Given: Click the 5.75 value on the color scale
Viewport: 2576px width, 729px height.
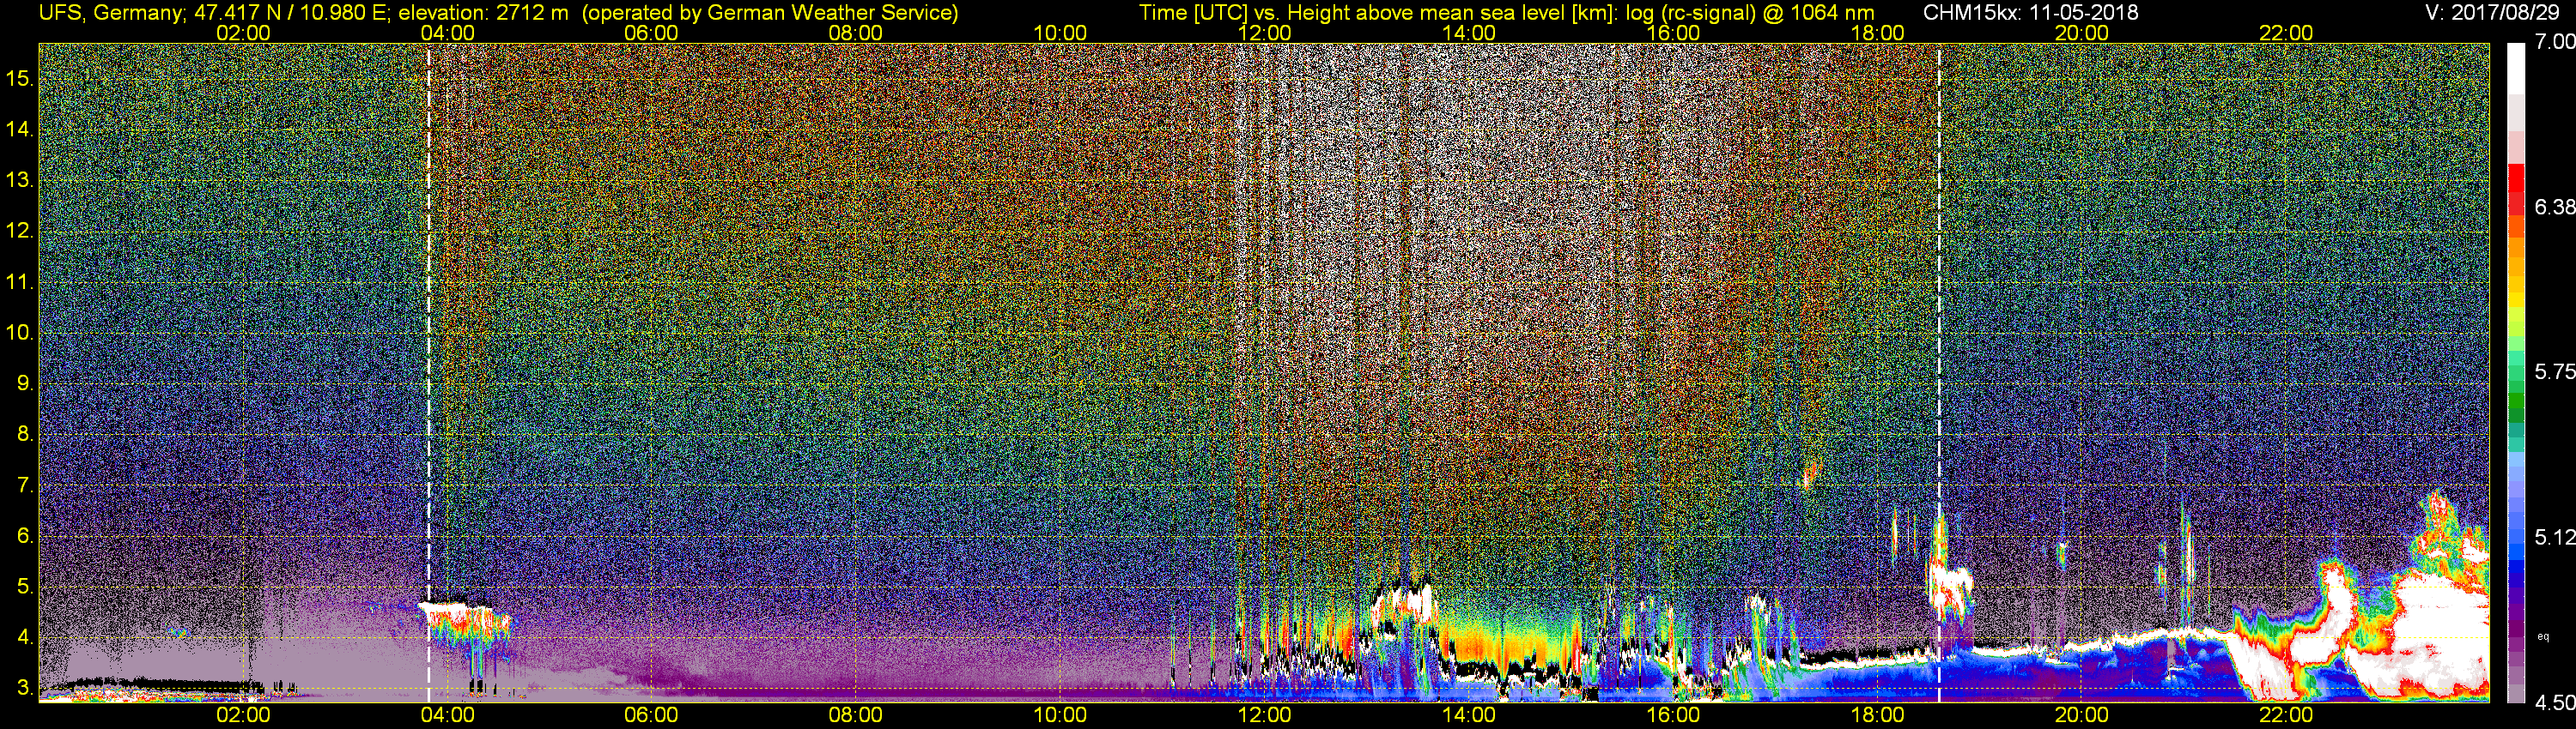Looking at the screenshot, I should 2554,371.
